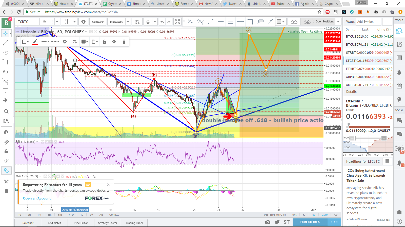
Task: Expand the timeframe interval dropdown
Action: pos(57,22)
